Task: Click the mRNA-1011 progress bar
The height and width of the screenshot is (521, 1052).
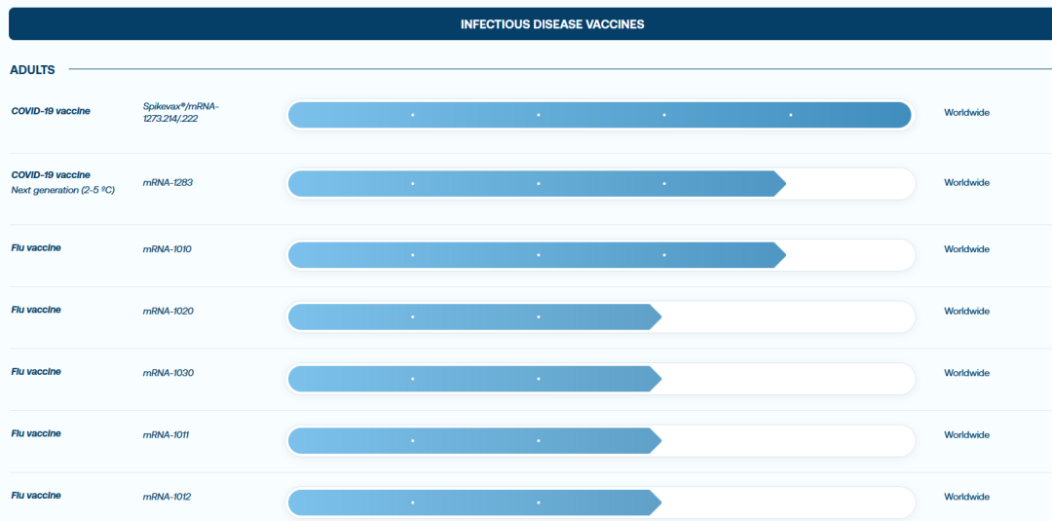Action: [474, 440]
